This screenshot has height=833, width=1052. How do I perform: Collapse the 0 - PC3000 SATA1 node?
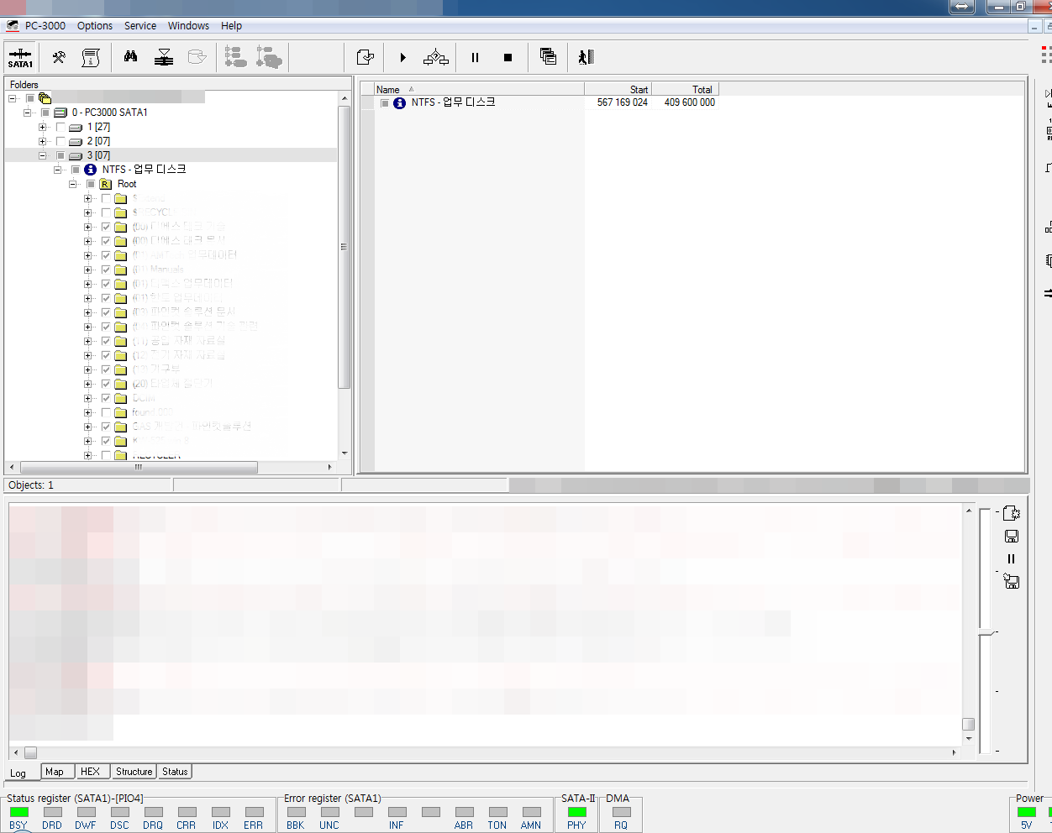[x=27, y=113]
